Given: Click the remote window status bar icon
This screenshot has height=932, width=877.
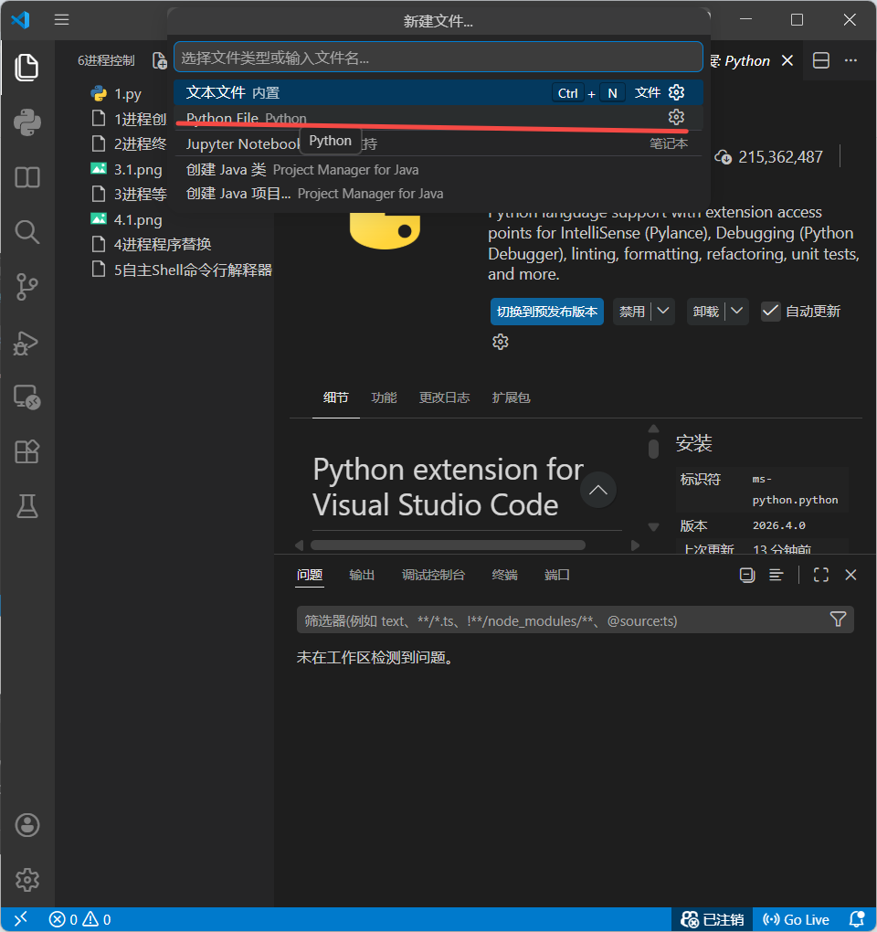Looking at the screenshot, I should coord(20,919).
